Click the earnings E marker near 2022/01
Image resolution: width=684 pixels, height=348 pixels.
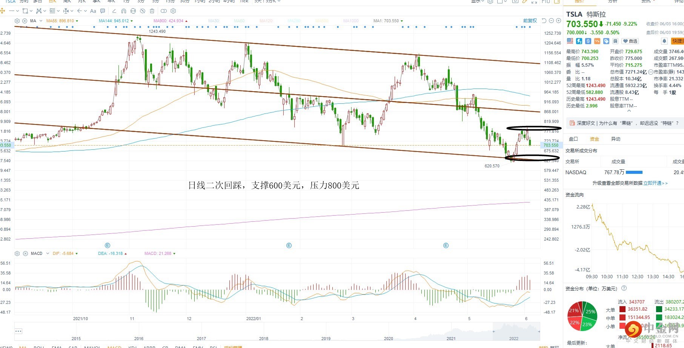[x=289, y=245]
